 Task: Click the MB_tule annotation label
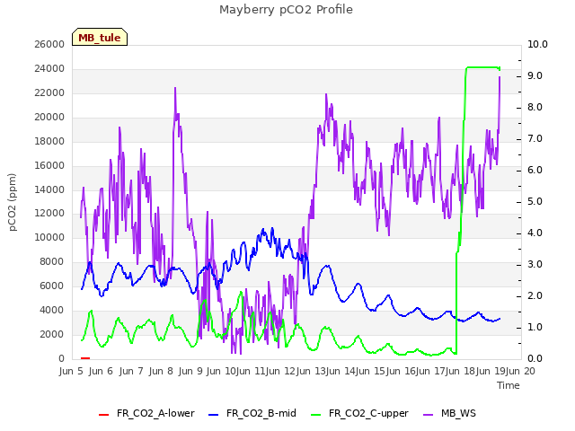click(100, 38)
